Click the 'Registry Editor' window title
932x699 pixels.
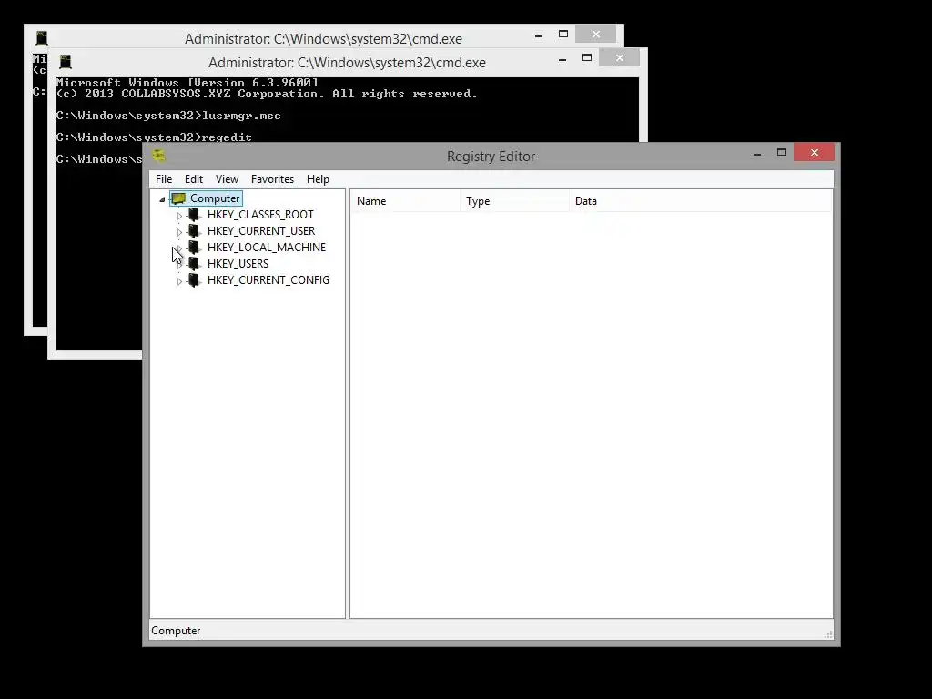(x=491, y=157)
